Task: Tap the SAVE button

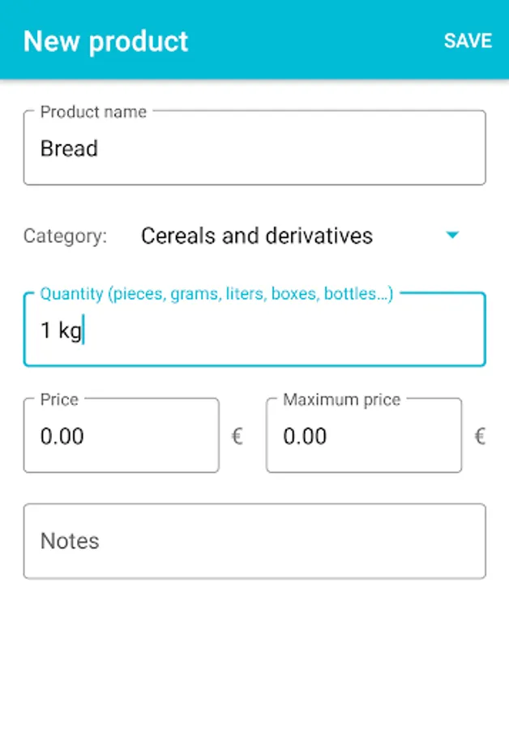Action: point(468,40)
